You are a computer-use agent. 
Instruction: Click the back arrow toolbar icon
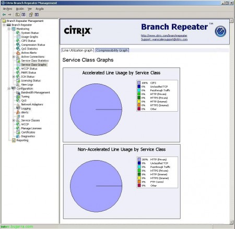pyautogui.click(x=4, y=15)
